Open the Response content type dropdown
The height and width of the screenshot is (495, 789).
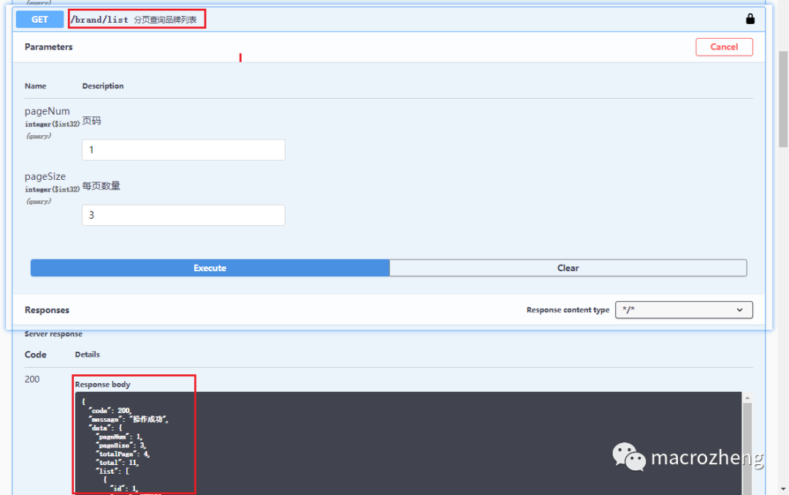click(683, 310)
